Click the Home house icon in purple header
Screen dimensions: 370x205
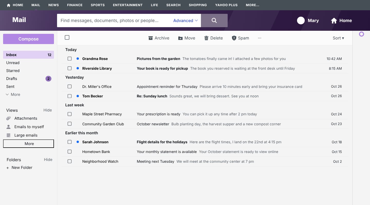click(x=334, y=21)
